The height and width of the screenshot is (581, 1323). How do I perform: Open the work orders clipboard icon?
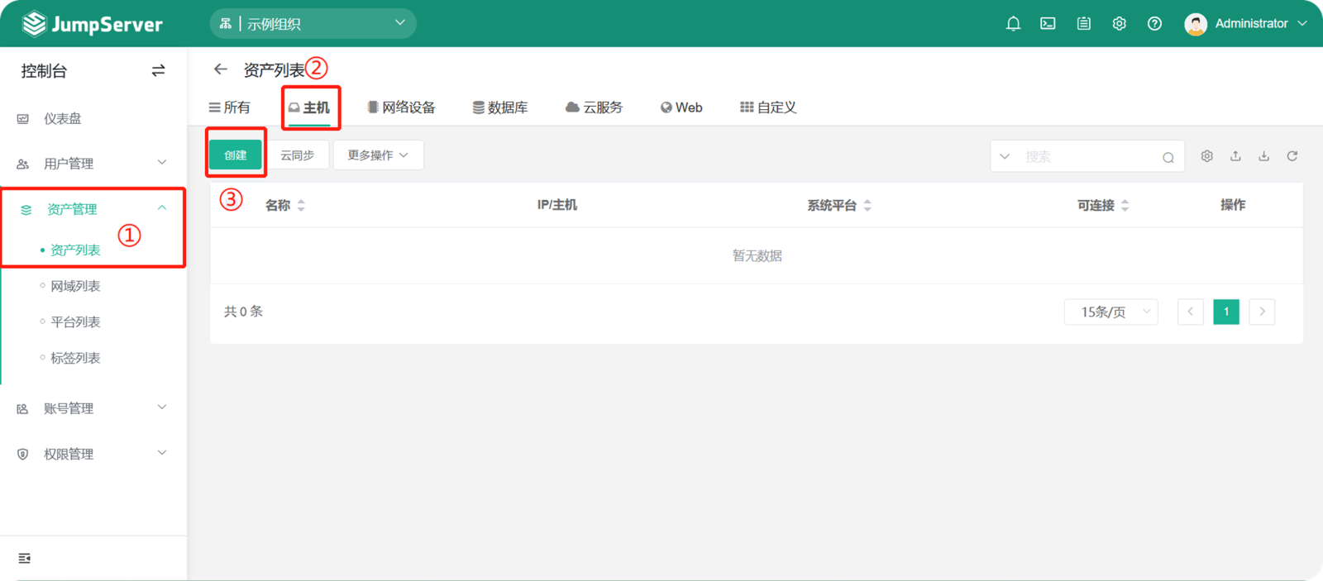click(x=1083, y=24)
